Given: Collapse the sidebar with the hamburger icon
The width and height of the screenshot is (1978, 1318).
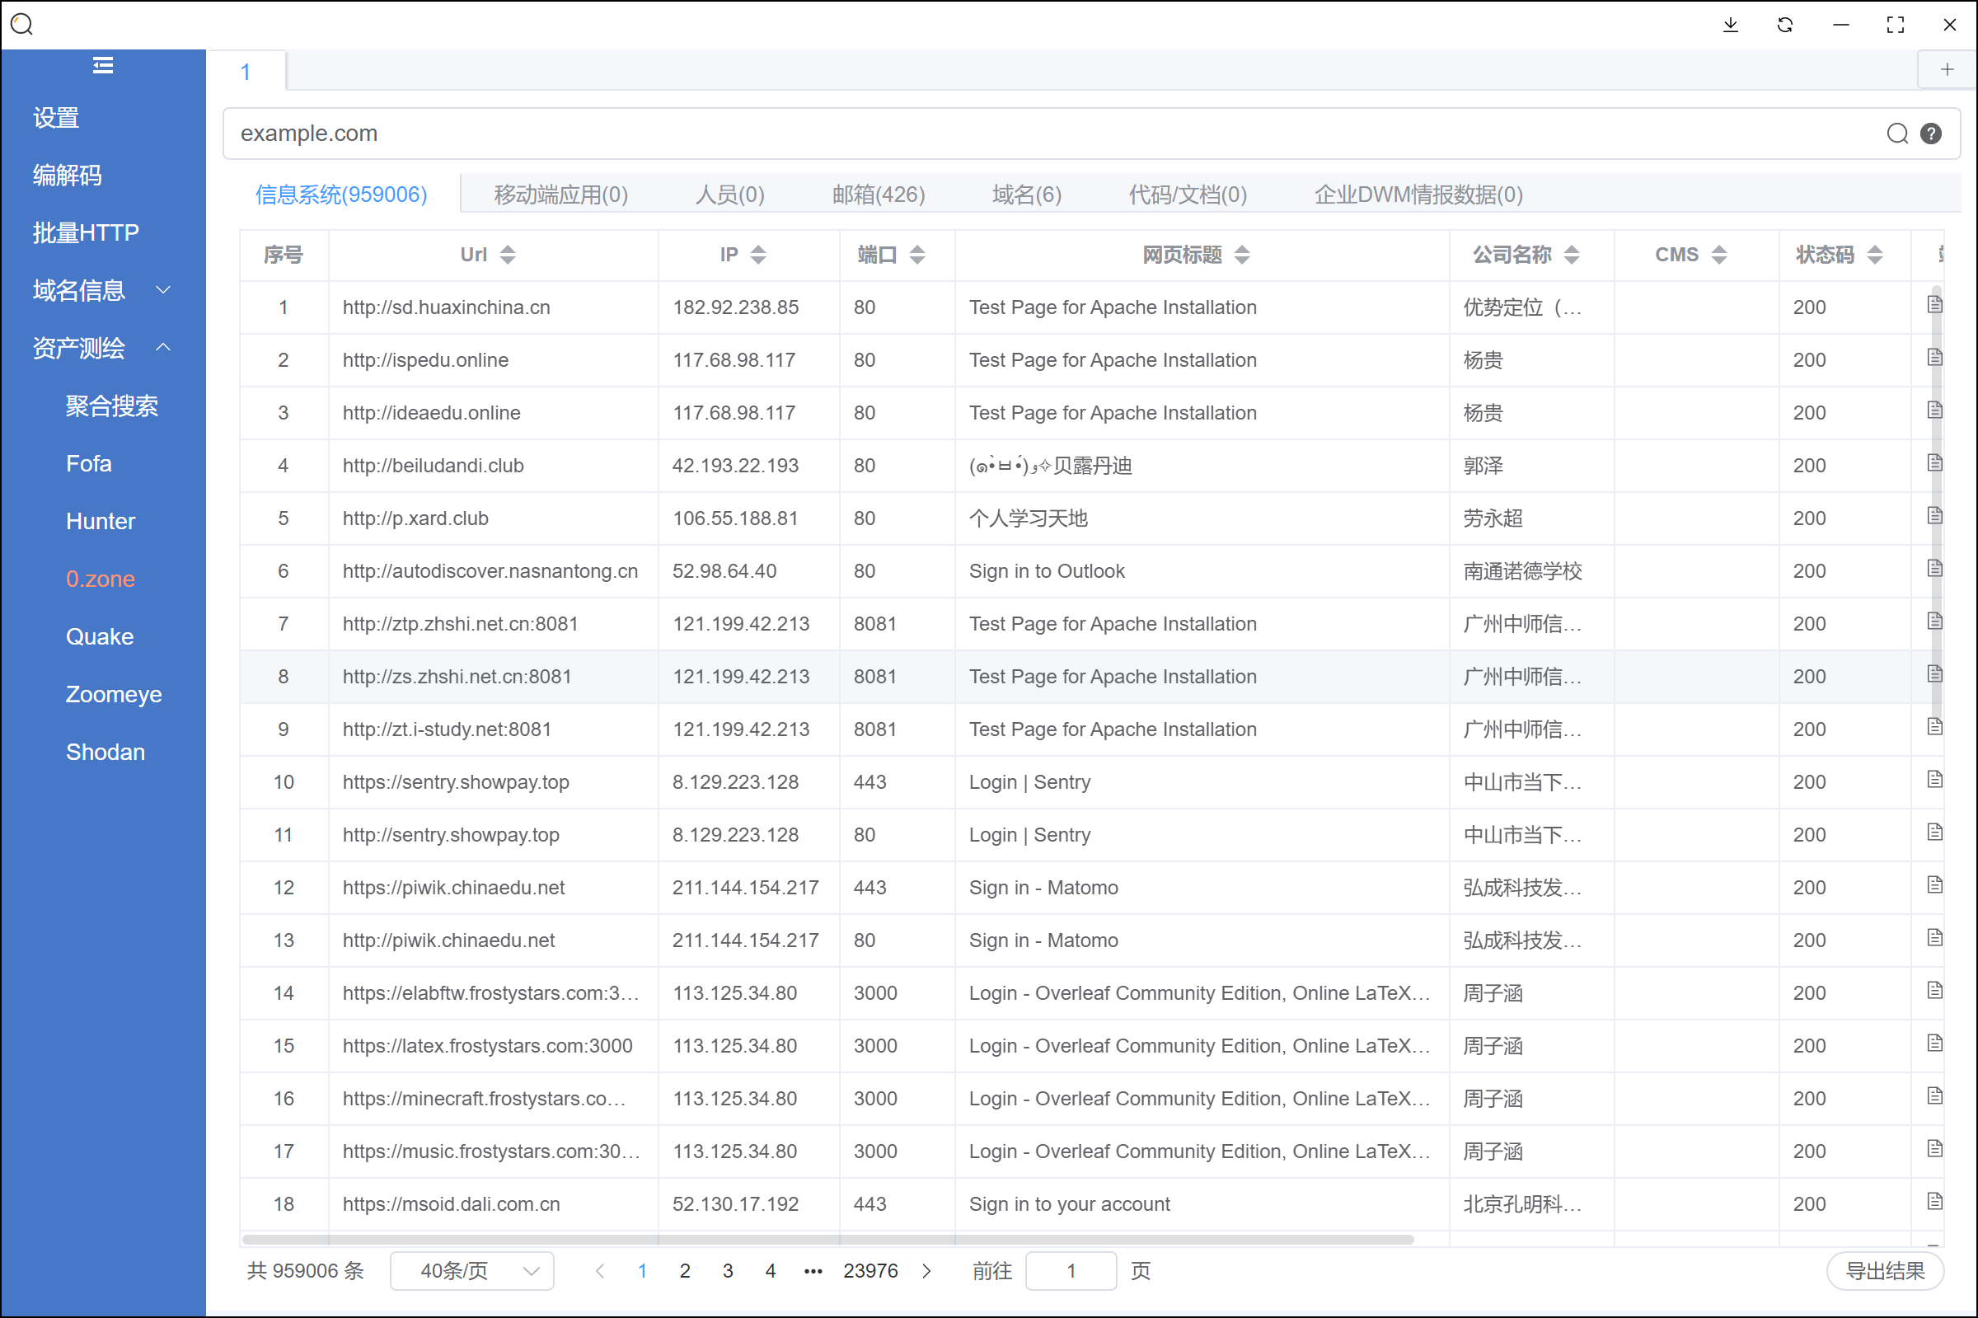Looking at the screenshot, I should coord(102,66).
